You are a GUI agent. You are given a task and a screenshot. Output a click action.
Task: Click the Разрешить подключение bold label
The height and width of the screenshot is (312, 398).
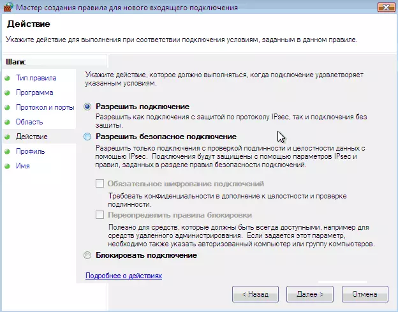point(142,107)
